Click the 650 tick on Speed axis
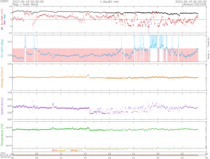The width and height of the screenshot is (210, 159). (x=10, y=99)
